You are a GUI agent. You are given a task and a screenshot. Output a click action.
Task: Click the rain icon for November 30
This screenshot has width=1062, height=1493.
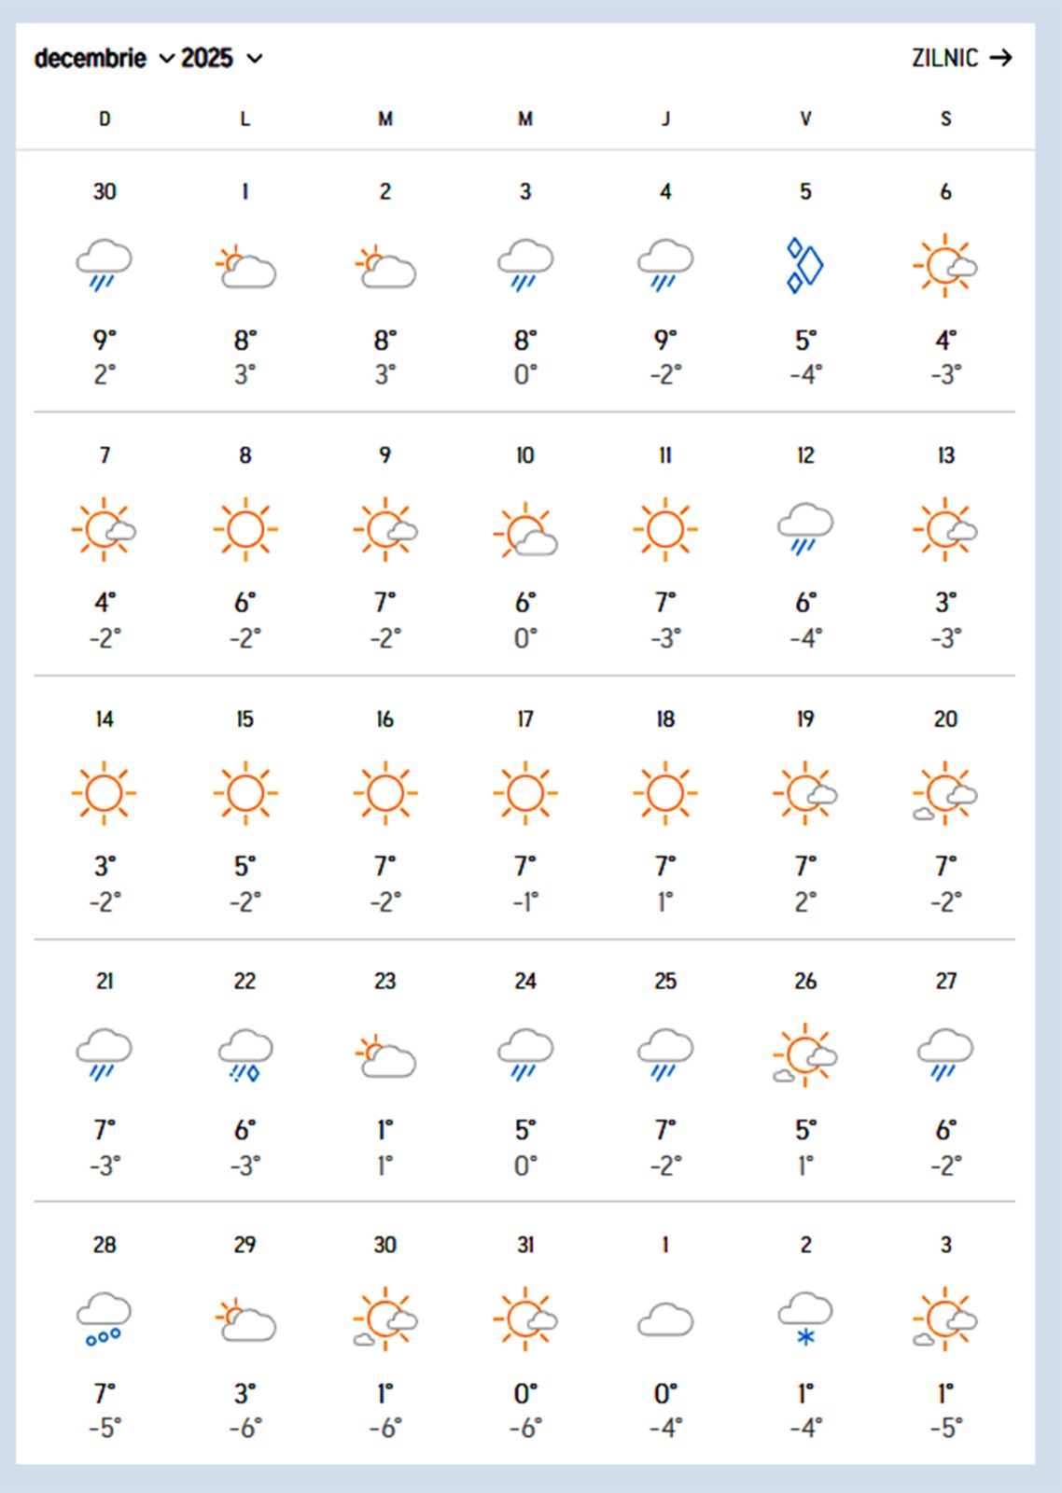(104, 265)
